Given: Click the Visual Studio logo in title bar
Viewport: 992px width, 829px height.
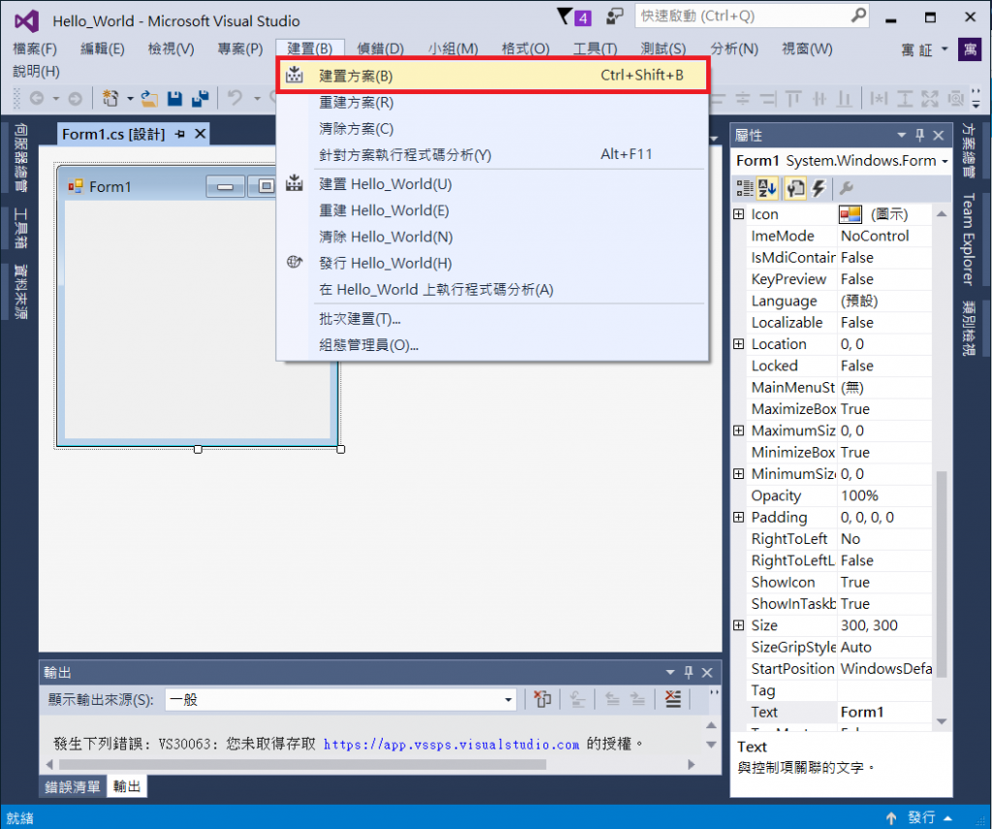Looking at the screenshot, I should (x=26, y=21).
